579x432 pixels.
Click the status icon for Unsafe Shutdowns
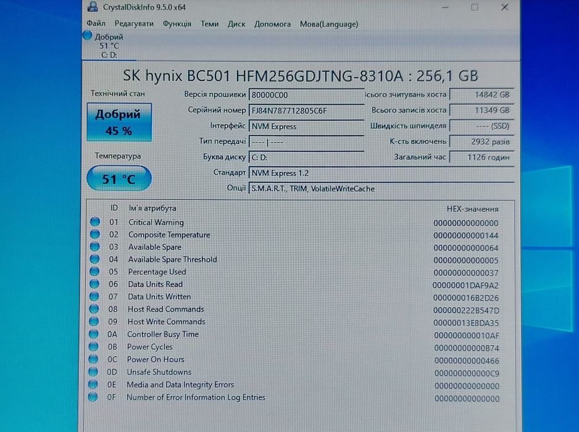tap(93, 372)
